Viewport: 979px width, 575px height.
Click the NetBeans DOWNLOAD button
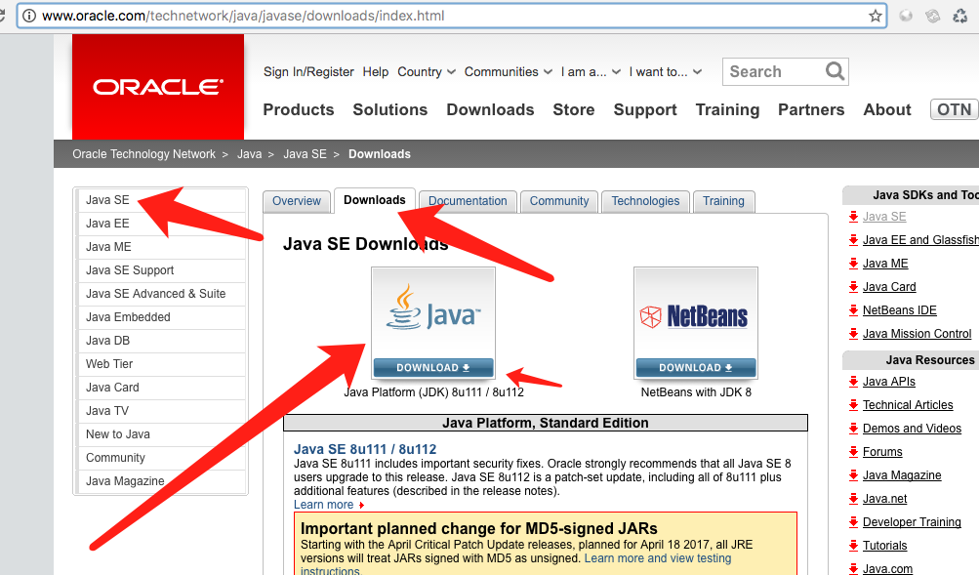coord(696,368)
